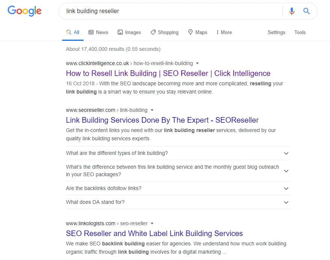Viewport: 330px width, 260px height.
Task: Open 'How to Resell Link Building' result
Action: 168,73
